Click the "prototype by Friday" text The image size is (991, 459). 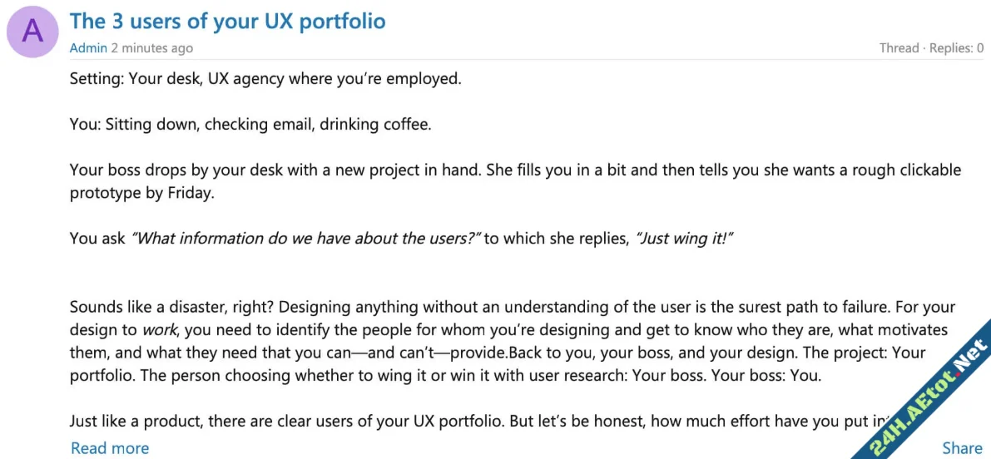[141, 194]
